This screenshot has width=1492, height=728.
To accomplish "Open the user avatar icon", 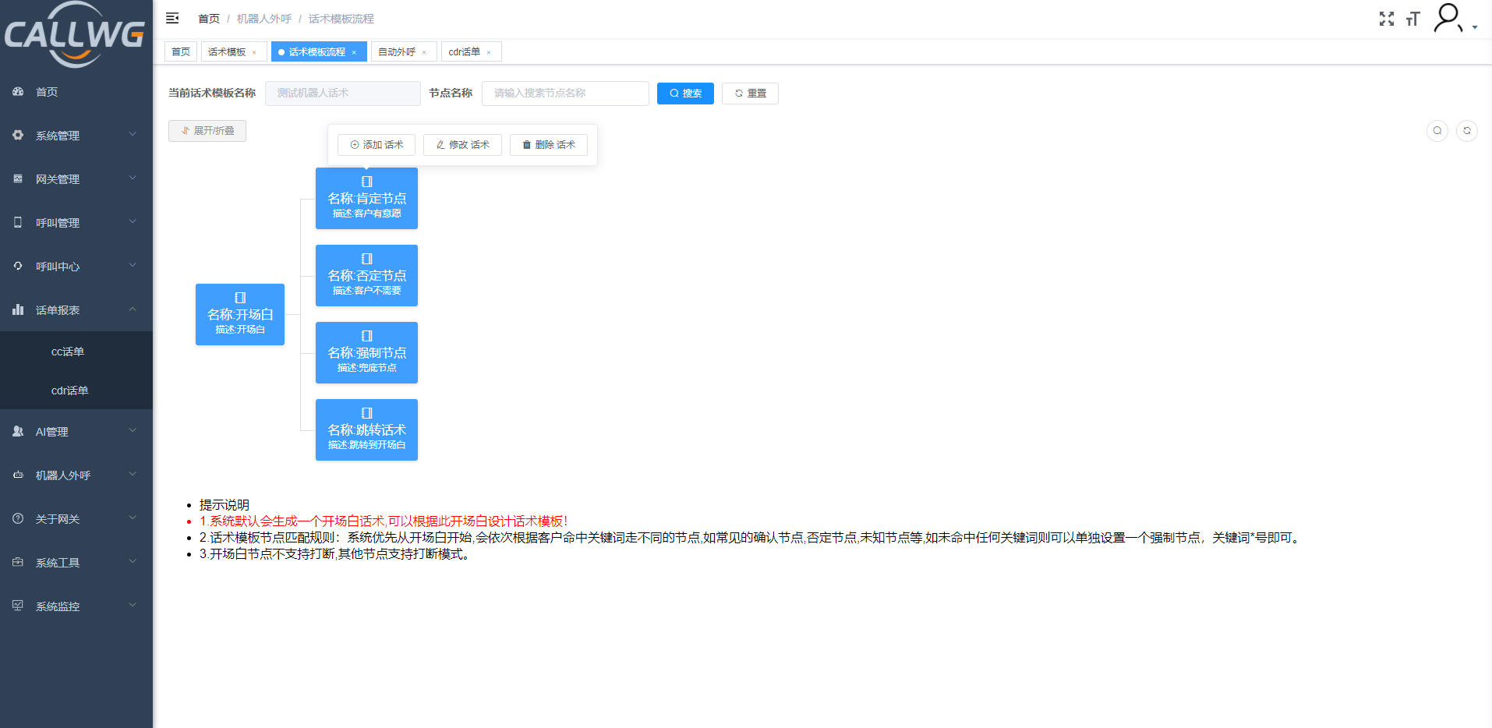I will click(1448, 19).
